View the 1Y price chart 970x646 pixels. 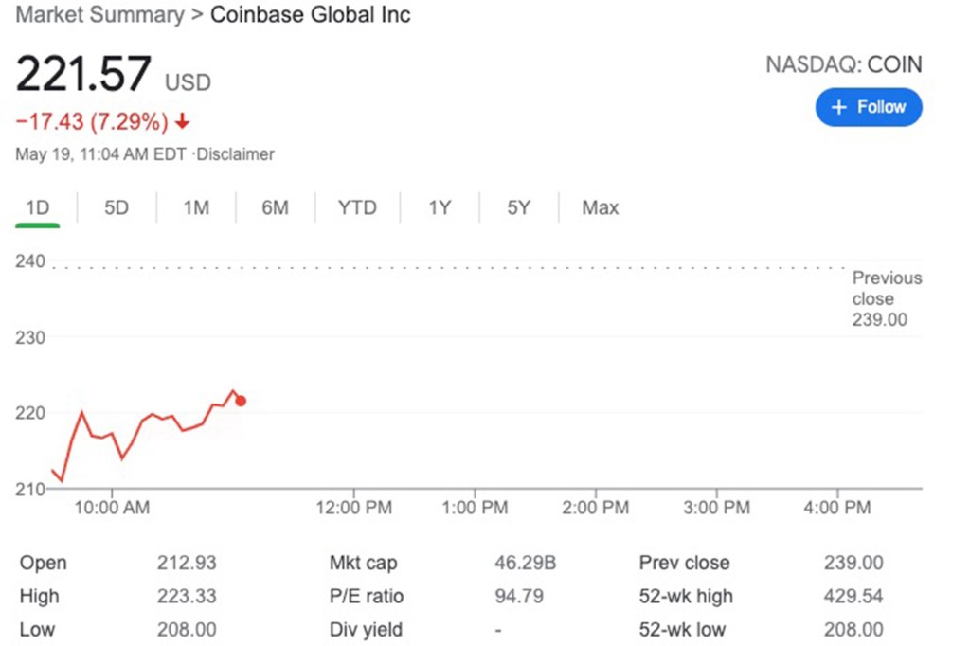pos(440,207)
